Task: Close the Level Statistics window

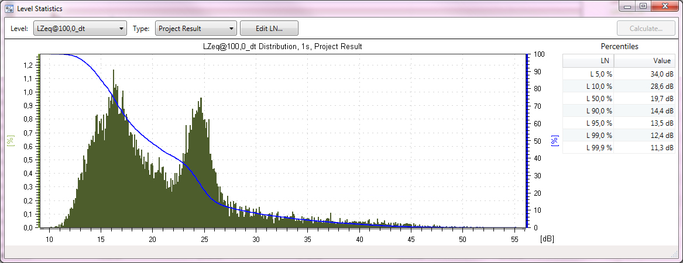Action: point(664,6)
